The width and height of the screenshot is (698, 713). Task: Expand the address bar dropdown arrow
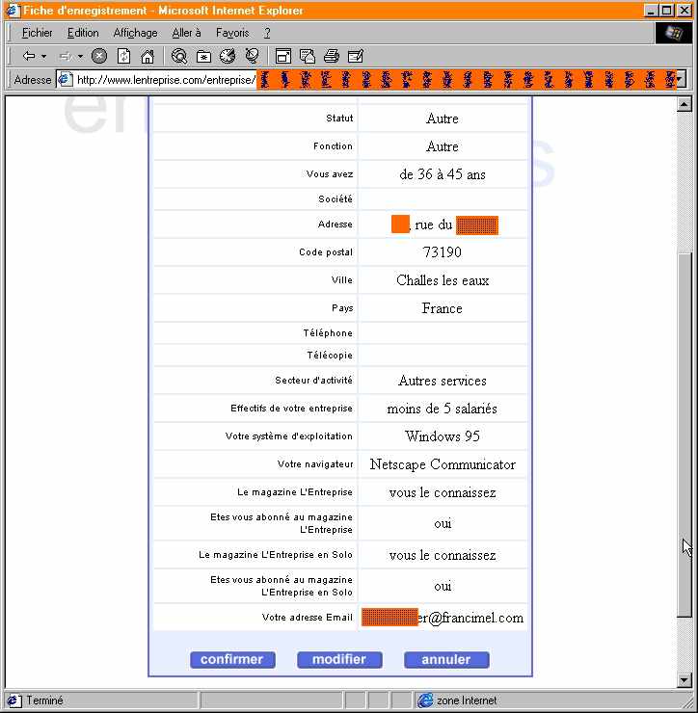click(x=681, y=80)
